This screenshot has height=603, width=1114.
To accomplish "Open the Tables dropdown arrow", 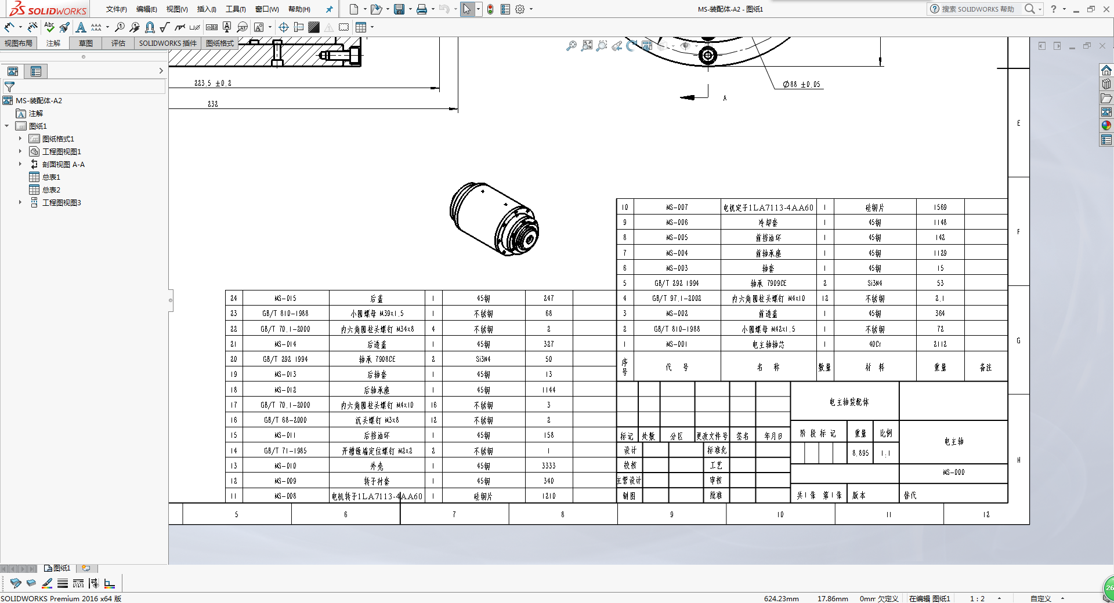I will (x=372, y=27).
